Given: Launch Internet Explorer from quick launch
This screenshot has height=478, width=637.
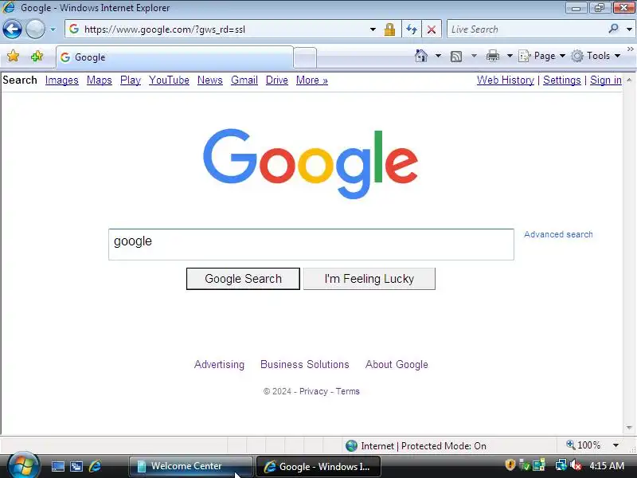Looking at the screenshot, I should [x=95, y=466].
